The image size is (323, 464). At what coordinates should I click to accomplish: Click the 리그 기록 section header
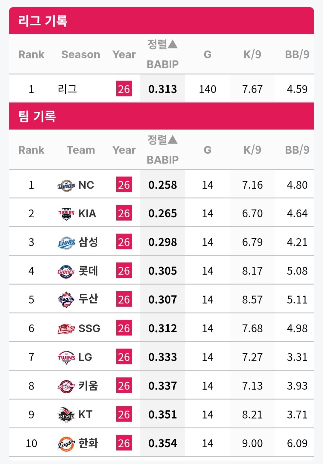(43, 21)
